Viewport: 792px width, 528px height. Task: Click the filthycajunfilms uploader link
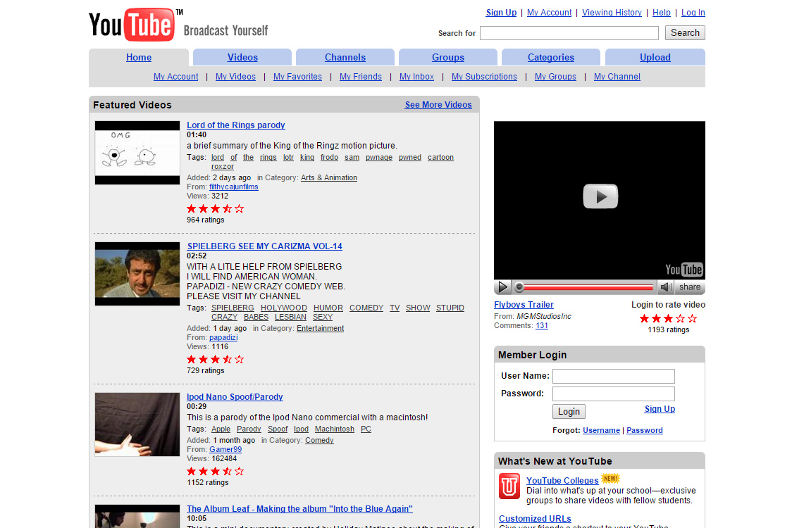[233, 187]
